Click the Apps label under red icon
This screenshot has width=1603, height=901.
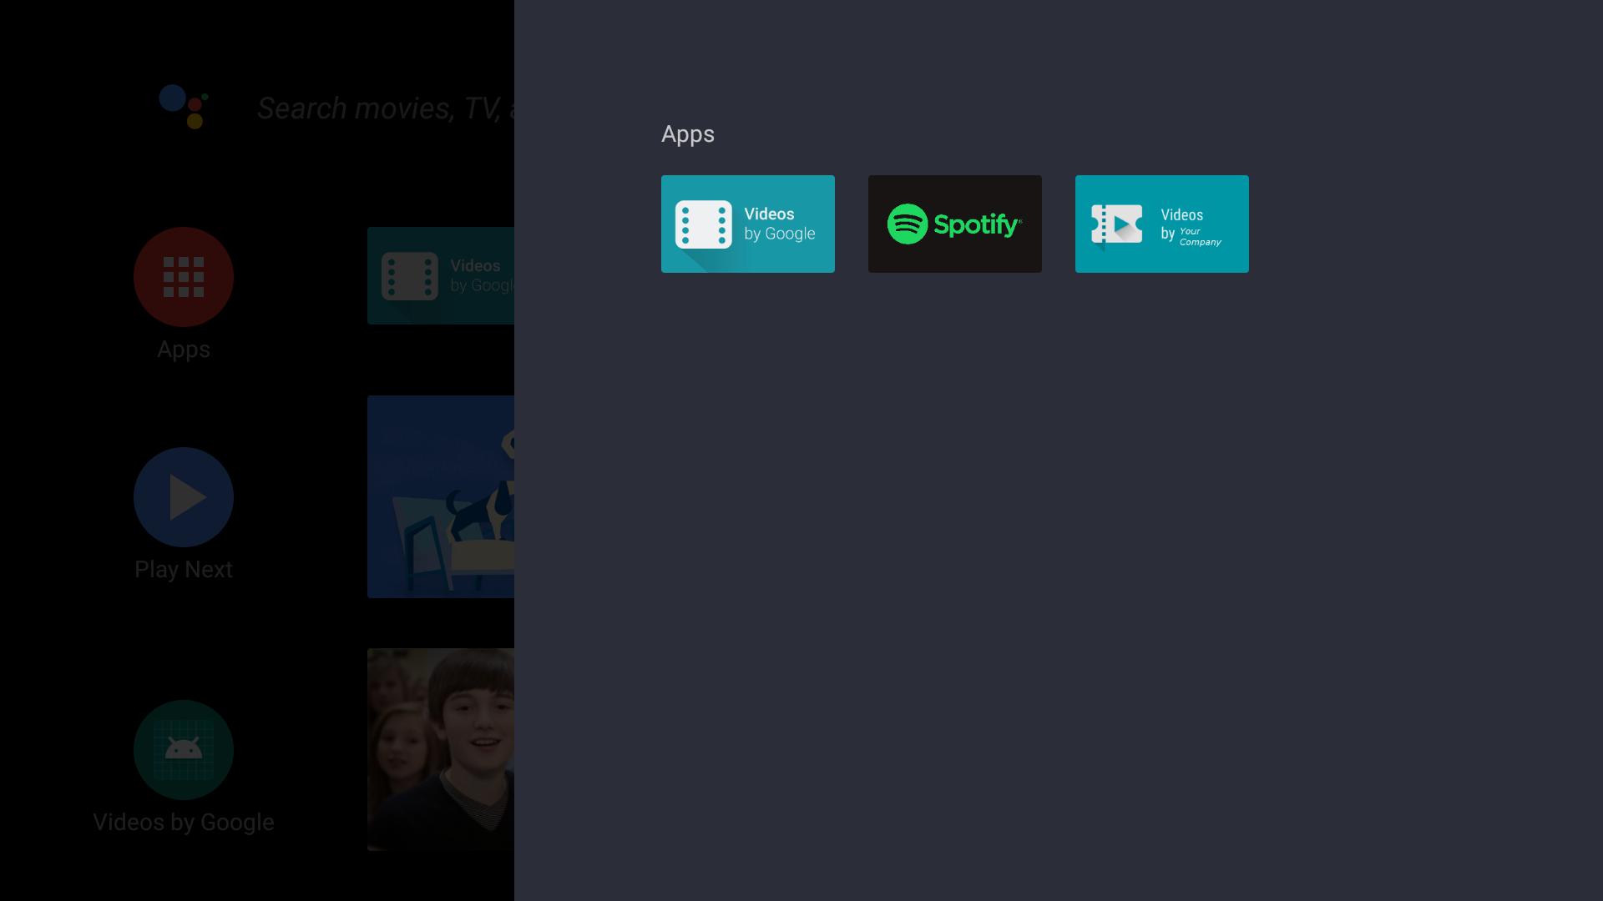coord(184,350)
